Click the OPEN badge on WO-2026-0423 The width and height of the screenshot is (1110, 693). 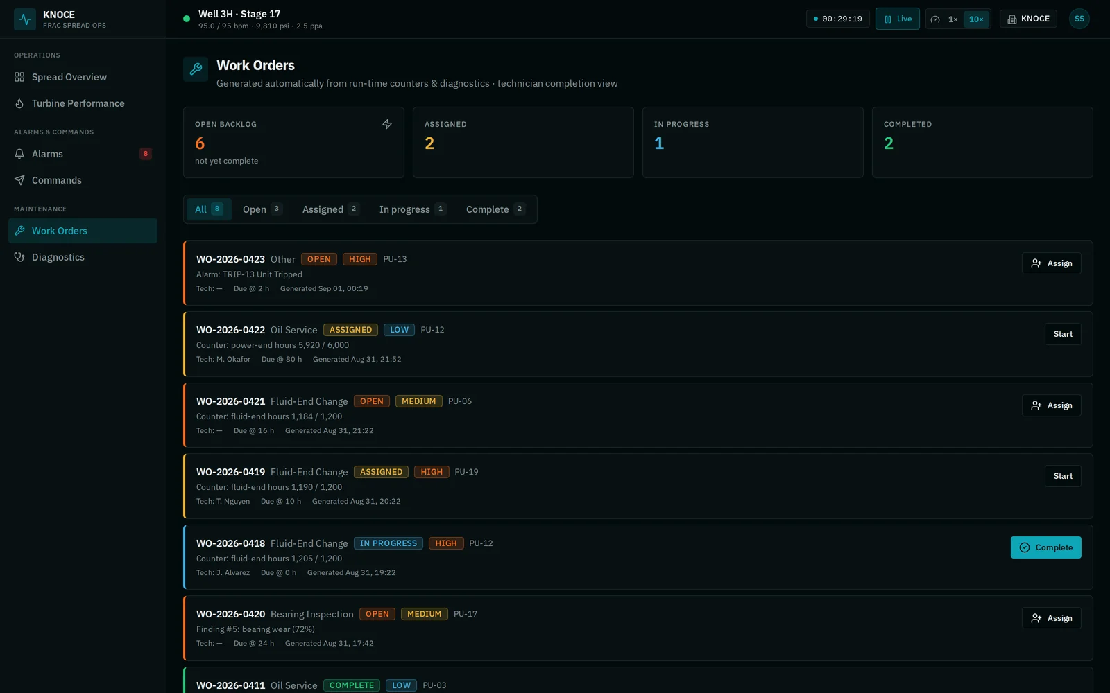(319, 259)
